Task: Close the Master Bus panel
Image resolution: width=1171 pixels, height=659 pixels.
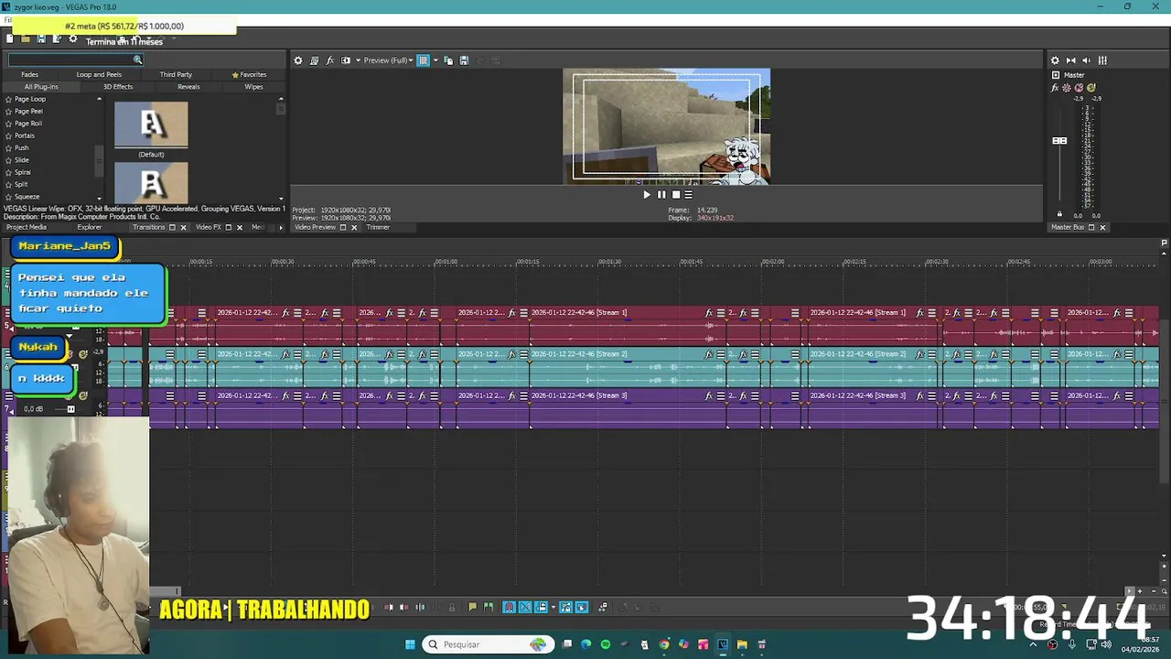Action: tap(1102, 227)
